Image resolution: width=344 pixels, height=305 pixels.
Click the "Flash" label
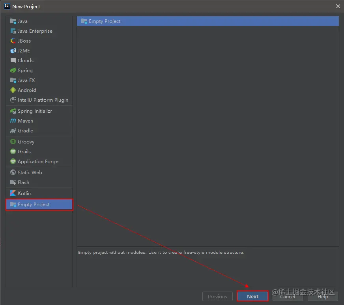pos(24,182)
